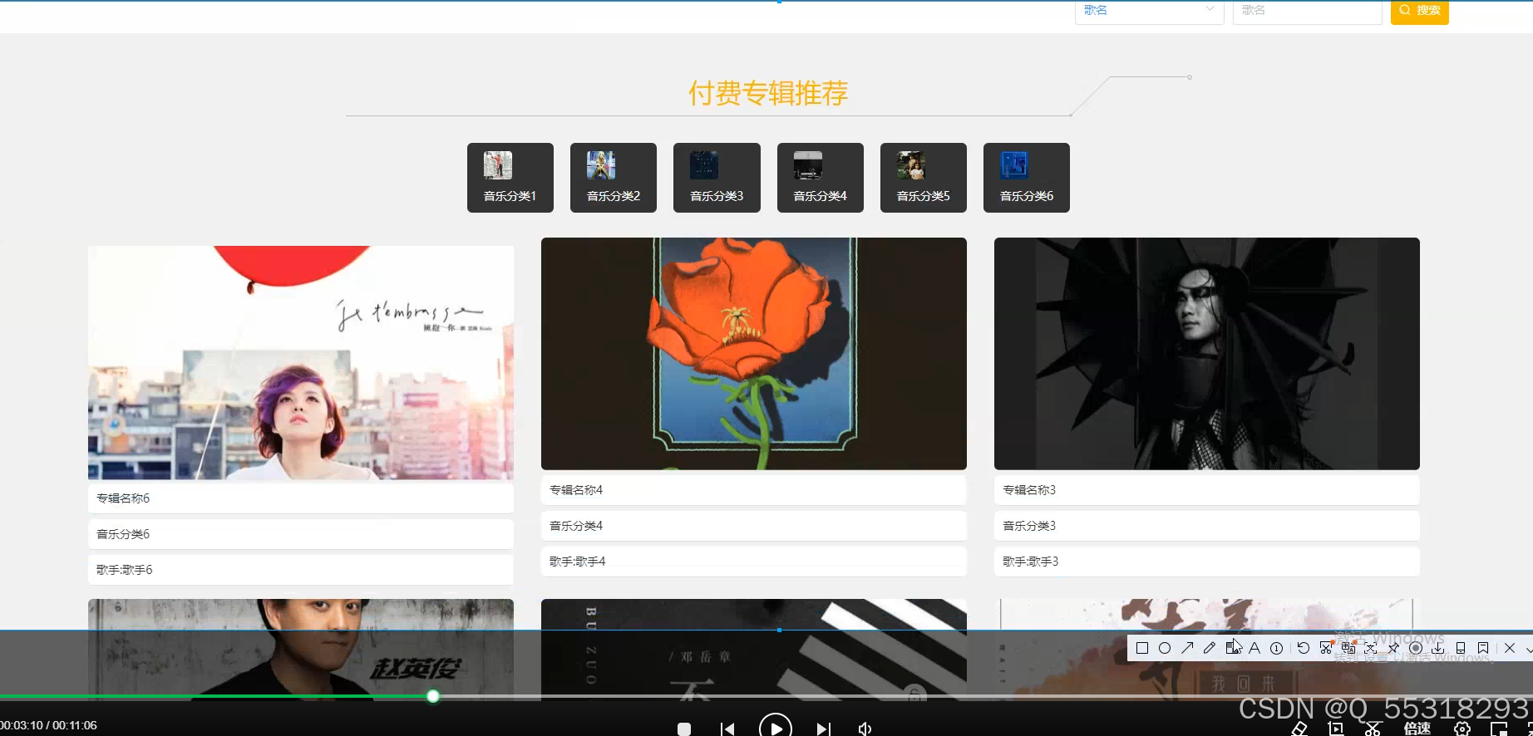The width and height of the screenshot is (1533, 736).
Task: Click the bookmark icon in screenshot toolbar
Action: [x=1483, y=648]
